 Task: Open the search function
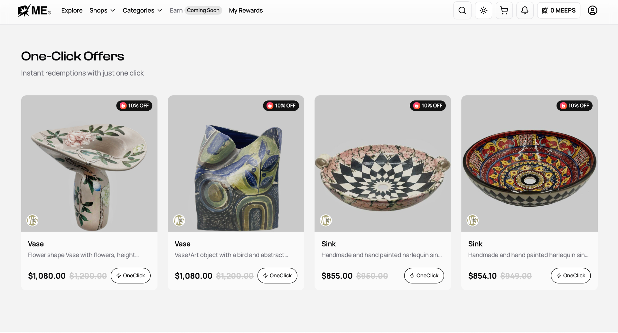pyautogui.click(x=462, y=10)
